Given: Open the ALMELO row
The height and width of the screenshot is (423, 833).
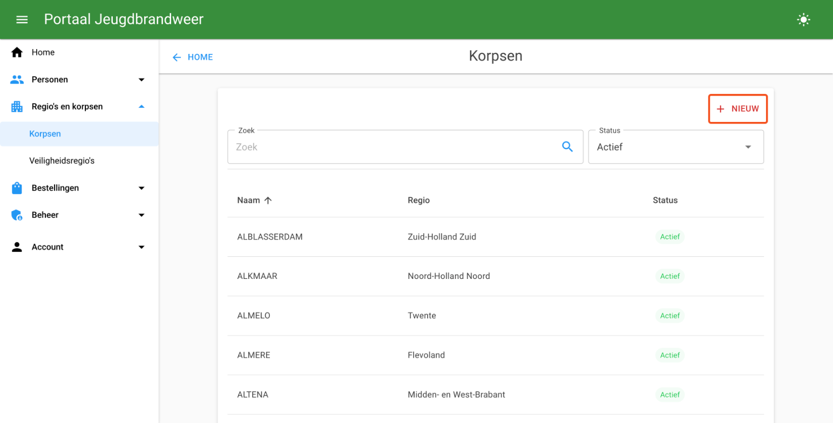Looking at the screenshot, I should click(x=496, y=316).
